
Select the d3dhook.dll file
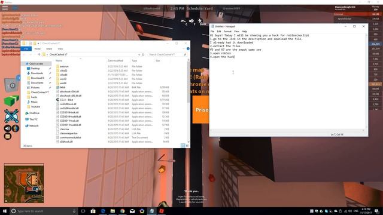66,142
